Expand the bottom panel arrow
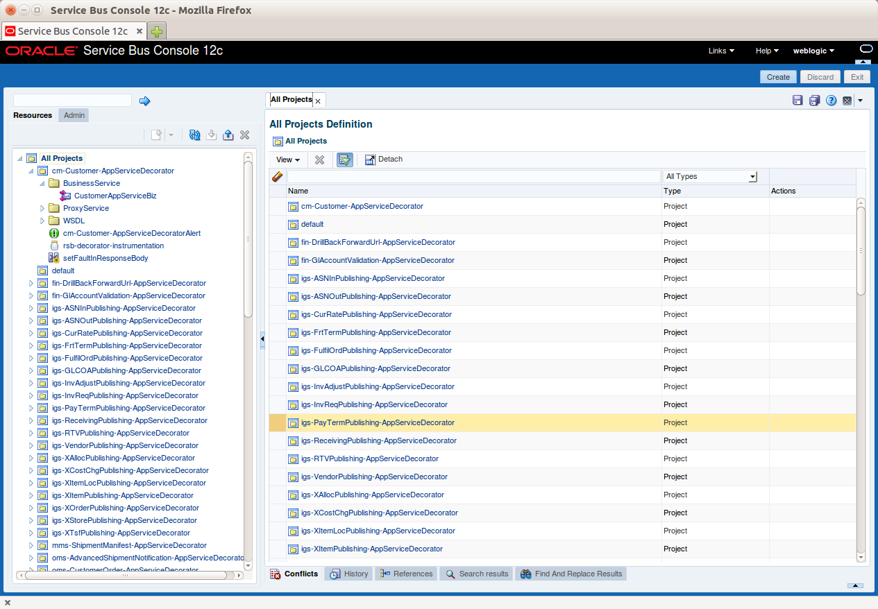 855,586
